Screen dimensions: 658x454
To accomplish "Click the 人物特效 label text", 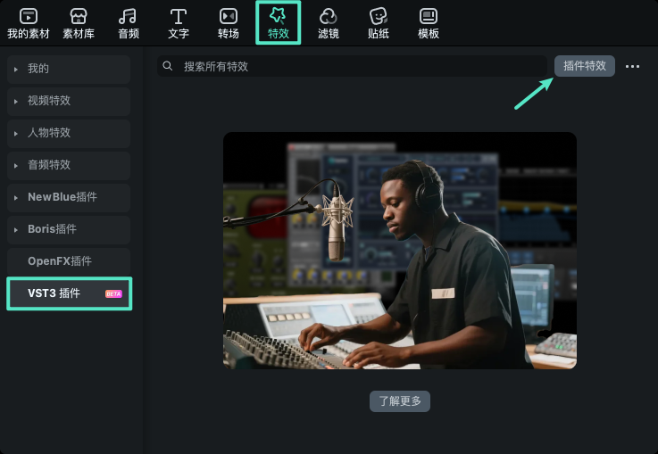I will pos(49,133).
